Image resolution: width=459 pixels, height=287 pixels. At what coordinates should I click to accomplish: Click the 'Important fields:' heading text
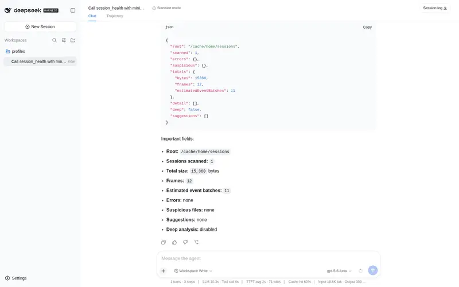point(177,139)
